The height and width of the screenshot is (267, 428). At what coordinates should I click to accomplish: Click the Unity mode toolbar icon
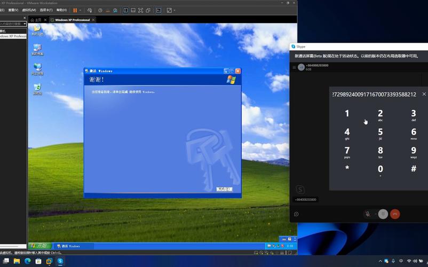click(148, 10)
